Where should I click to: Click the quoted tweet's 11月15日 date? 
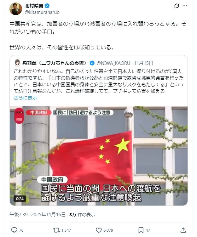(143, 63)
